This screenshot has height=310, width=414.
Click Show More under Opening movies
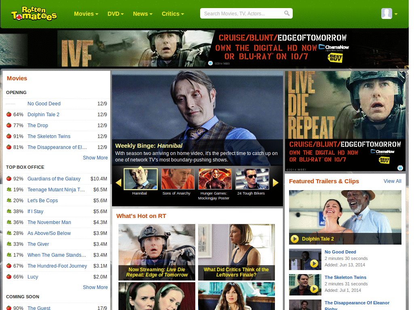(95, 158)
